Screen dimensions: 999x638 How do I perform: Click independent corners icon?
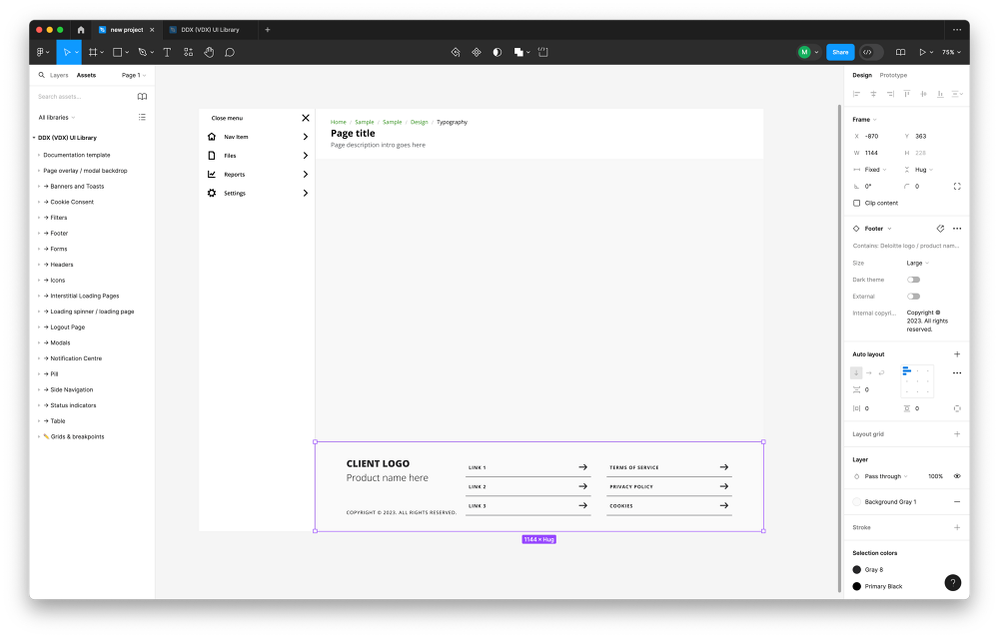tap(957, 187)
